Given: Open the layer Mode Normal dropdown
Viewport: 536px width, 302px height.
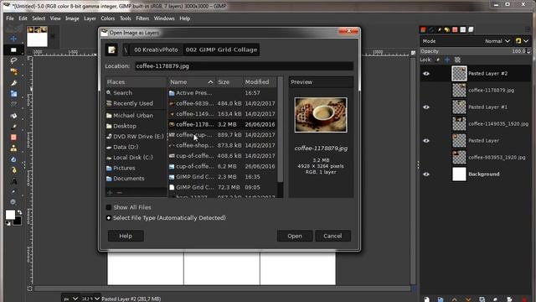Looking at the screenshot, I should click(x=497, y=41).
